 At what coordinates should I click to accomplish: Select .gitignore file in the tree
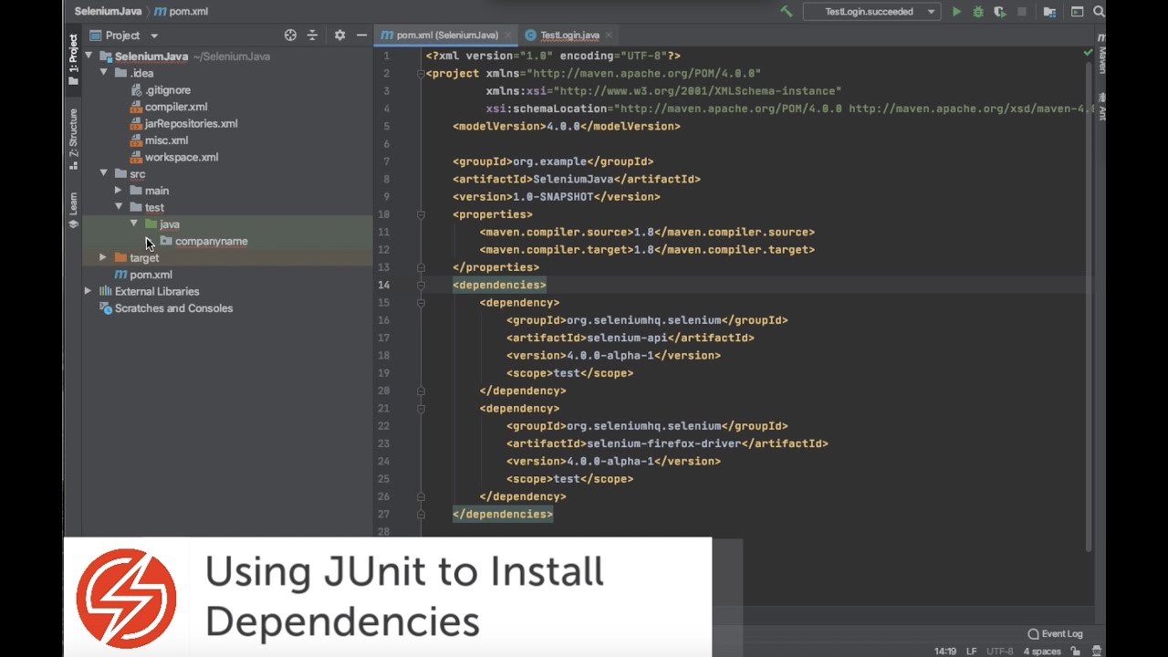167,90
